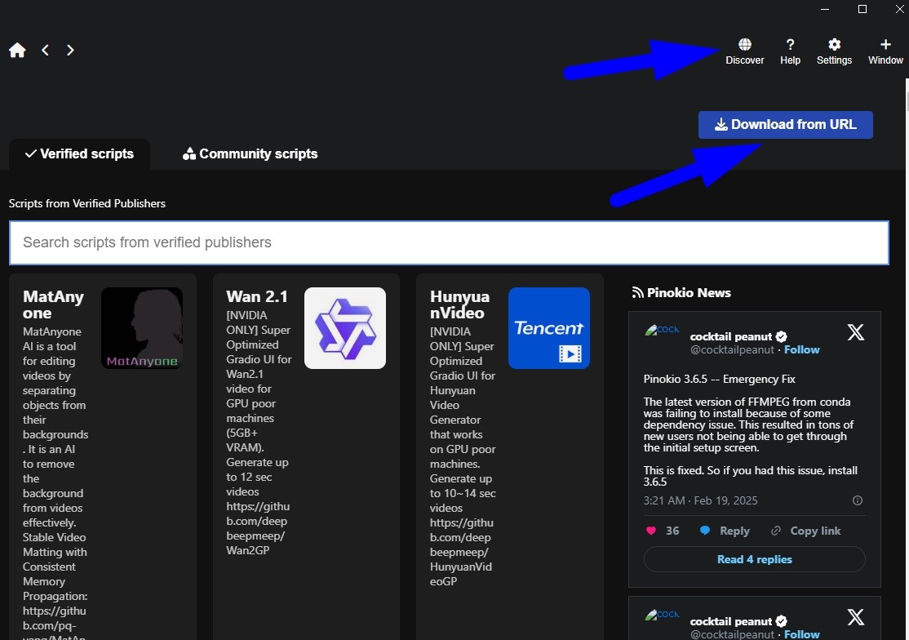Switch to the Community scripts tab
The width and height of the screenshot is (909, 640).
pyautogui.click(x=250, y=153)
